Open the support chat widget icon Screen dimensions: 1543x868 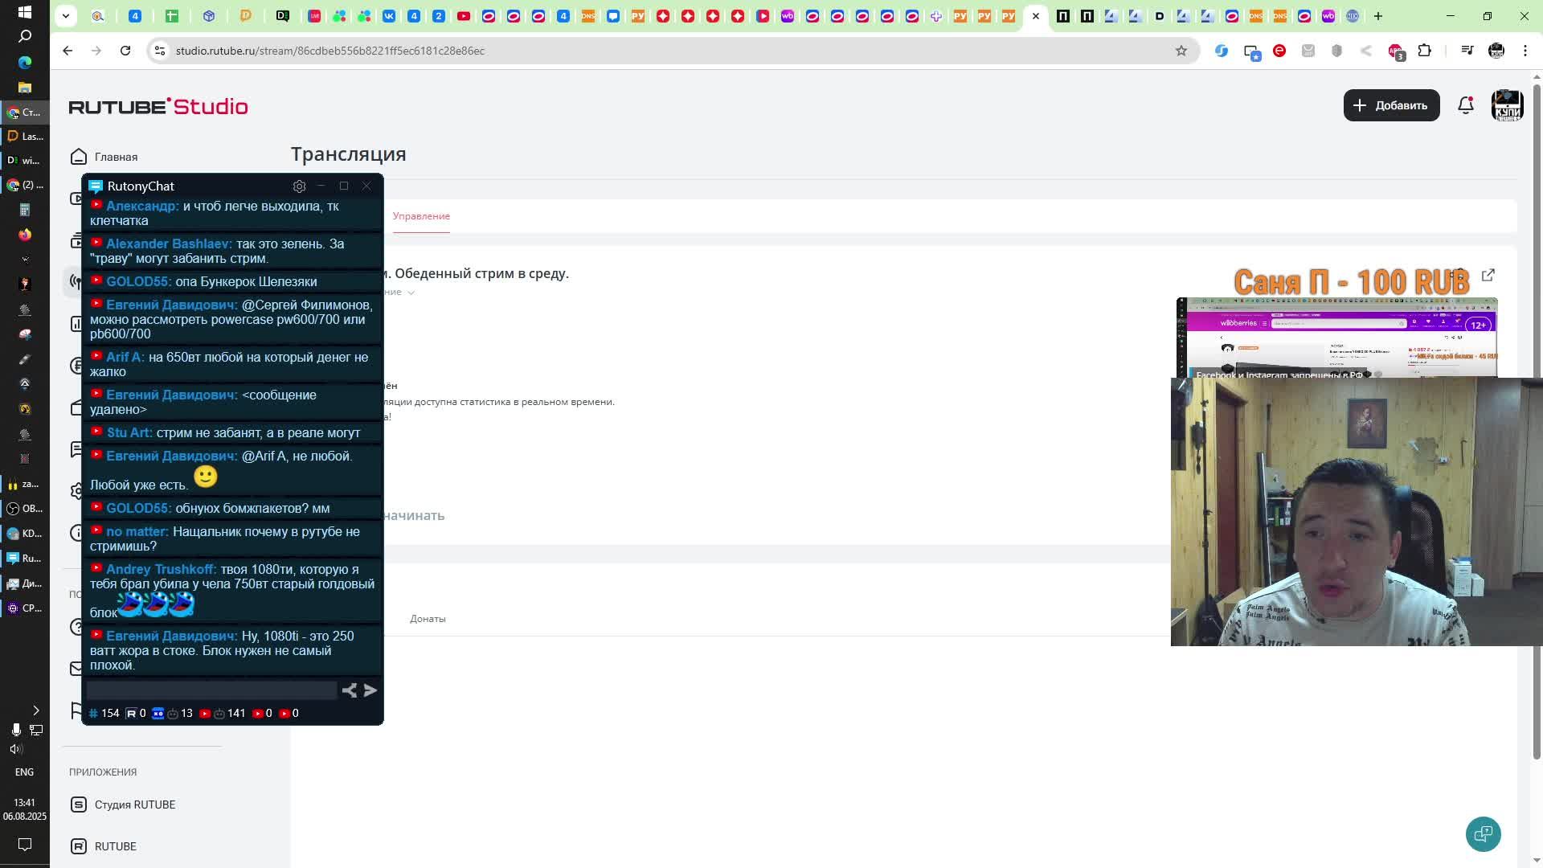1483,833
